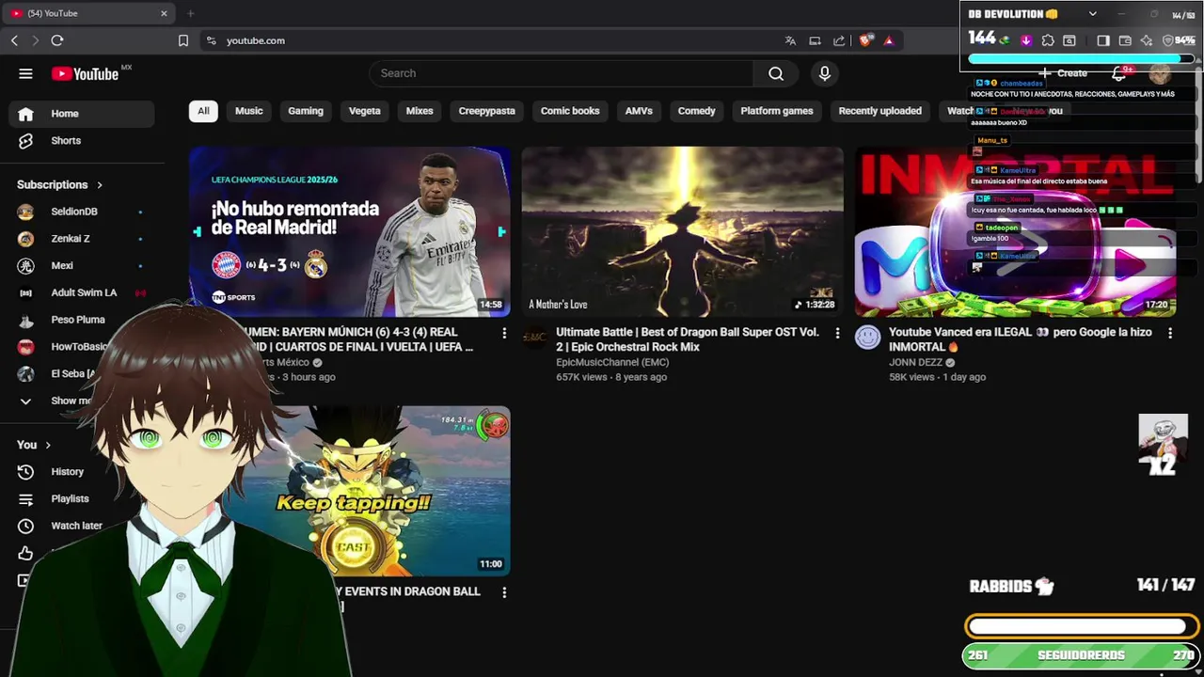Screen dimensions: 1204x677
Task: Click the YouTube search input field
Action: pos(562,73)
